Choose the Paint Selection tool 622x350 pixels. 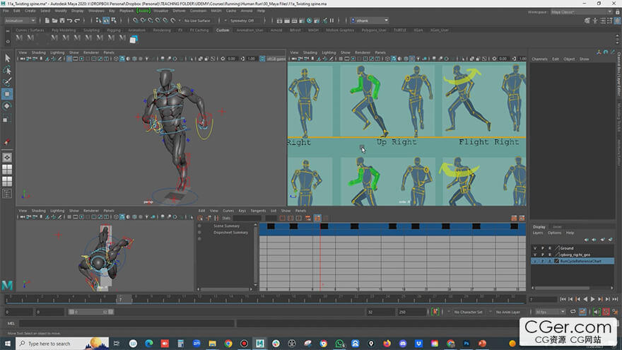(8, 82)
